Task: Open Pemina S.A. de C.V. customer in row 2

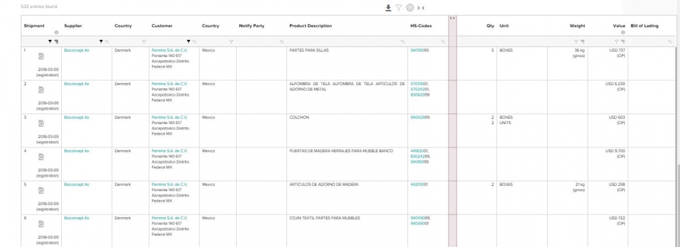Action: click(170, 84)
